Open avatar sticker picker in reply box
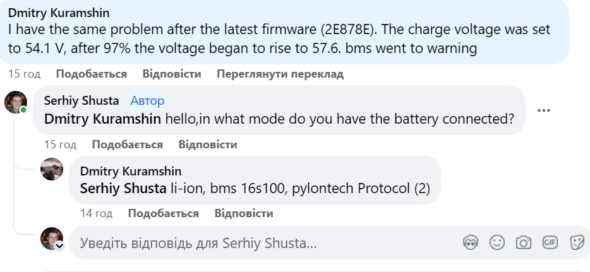The height and width of the screenshot is (272, 590). point(471,243)
